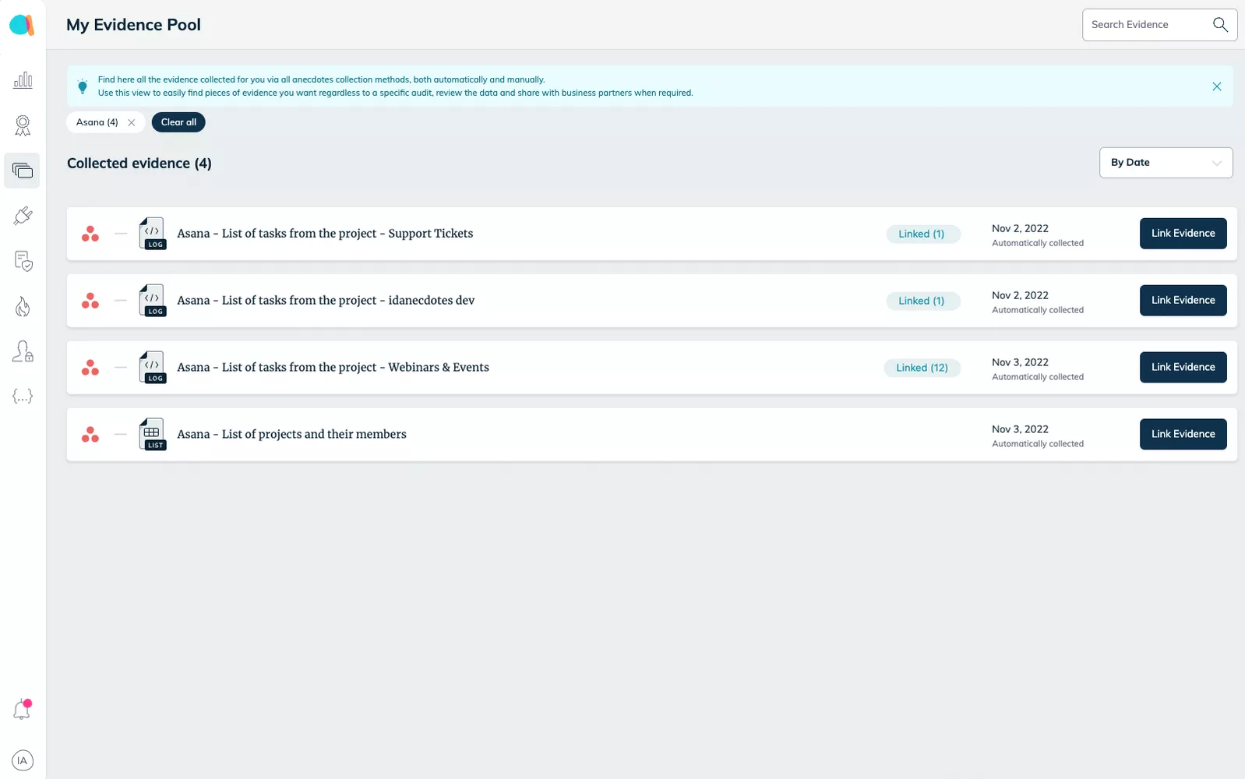The height and width of the screenshot is (779, 1245).
Task: Click the Search Evidence input field
Action: [x=1147, y=25]
